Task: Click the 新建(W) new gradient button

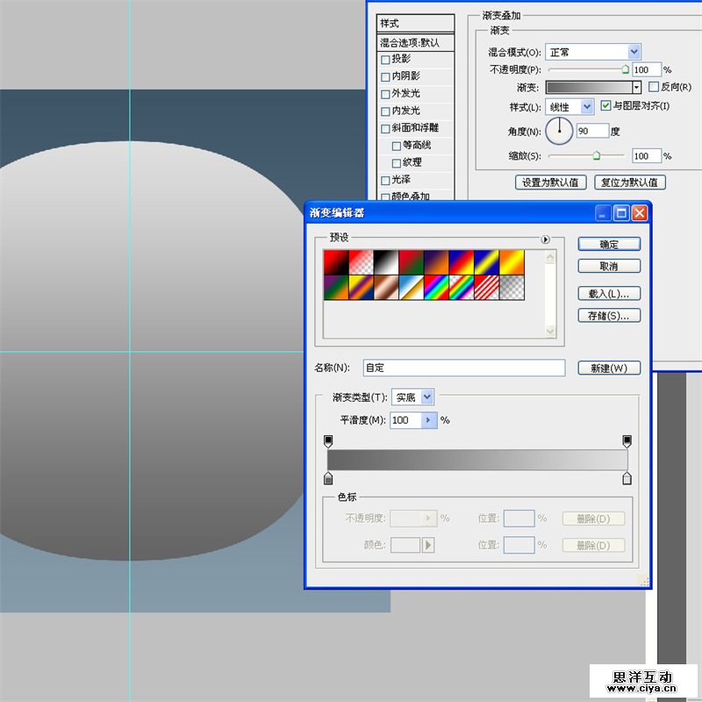Action: coord(608,369)
